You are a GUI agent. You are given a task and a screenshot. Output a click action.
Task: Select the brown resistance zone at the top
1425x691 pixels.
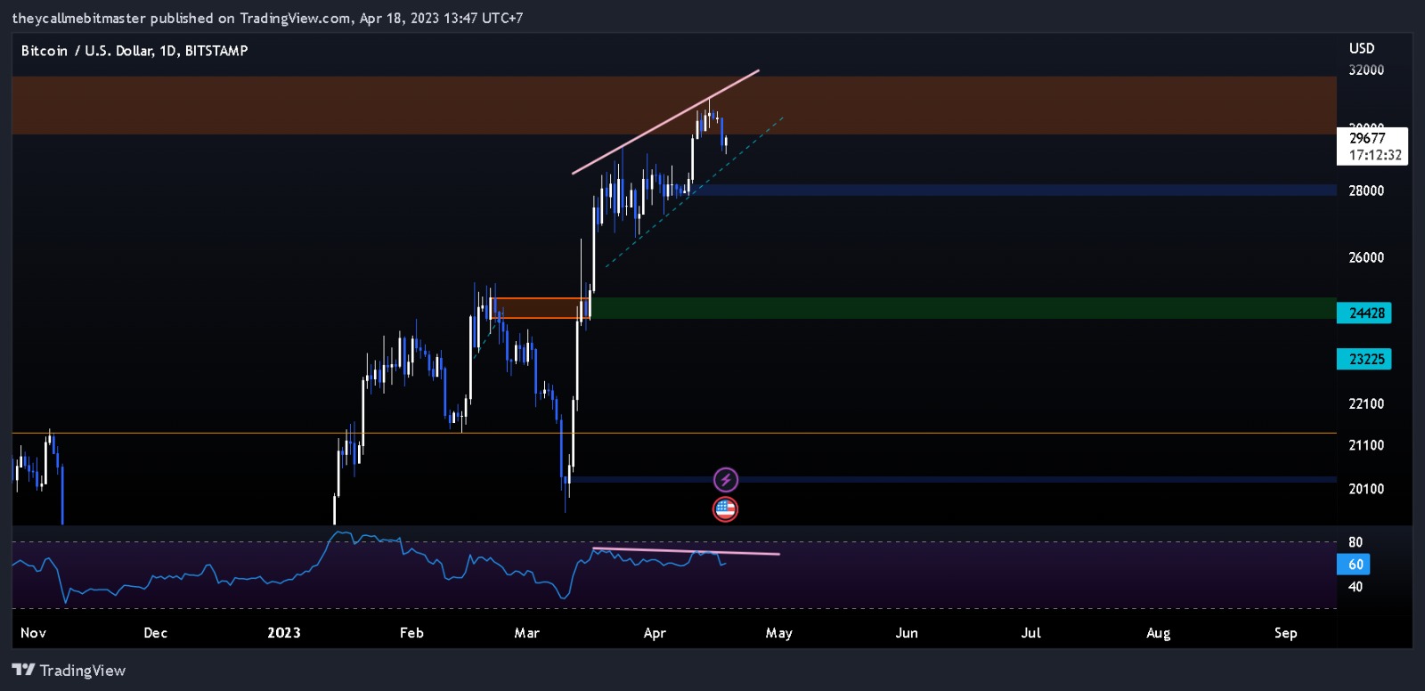(x=674, y=105)
